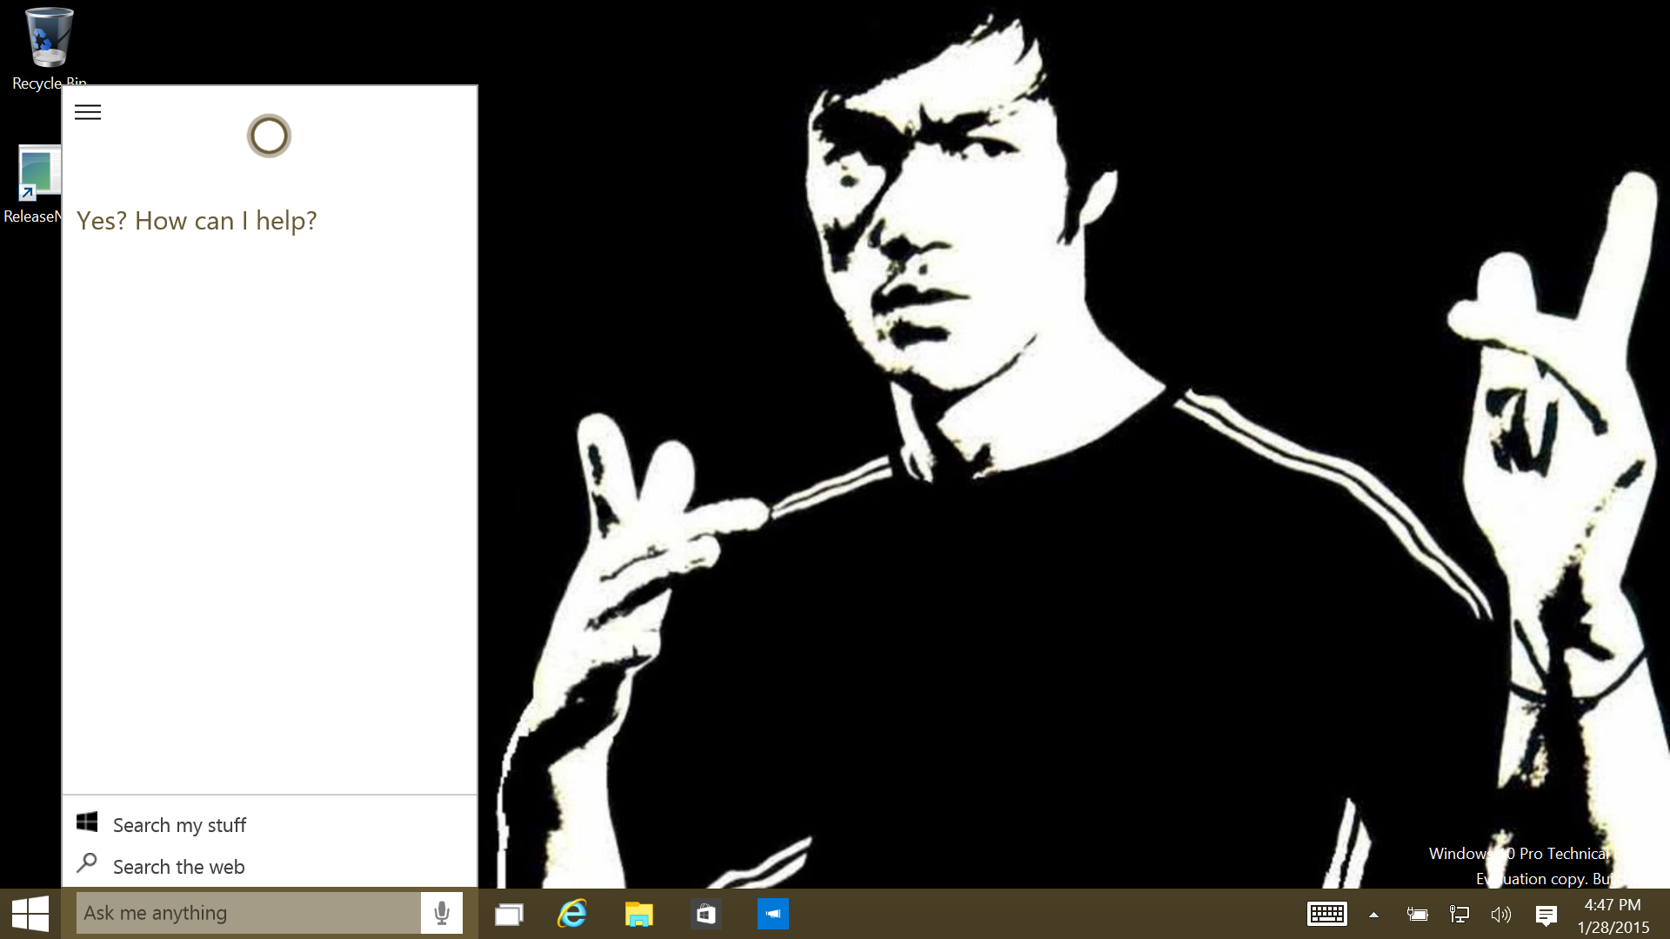Expand the hidden system tray icons
This screenshot has width=1670, height=939.
(1373, 915)
